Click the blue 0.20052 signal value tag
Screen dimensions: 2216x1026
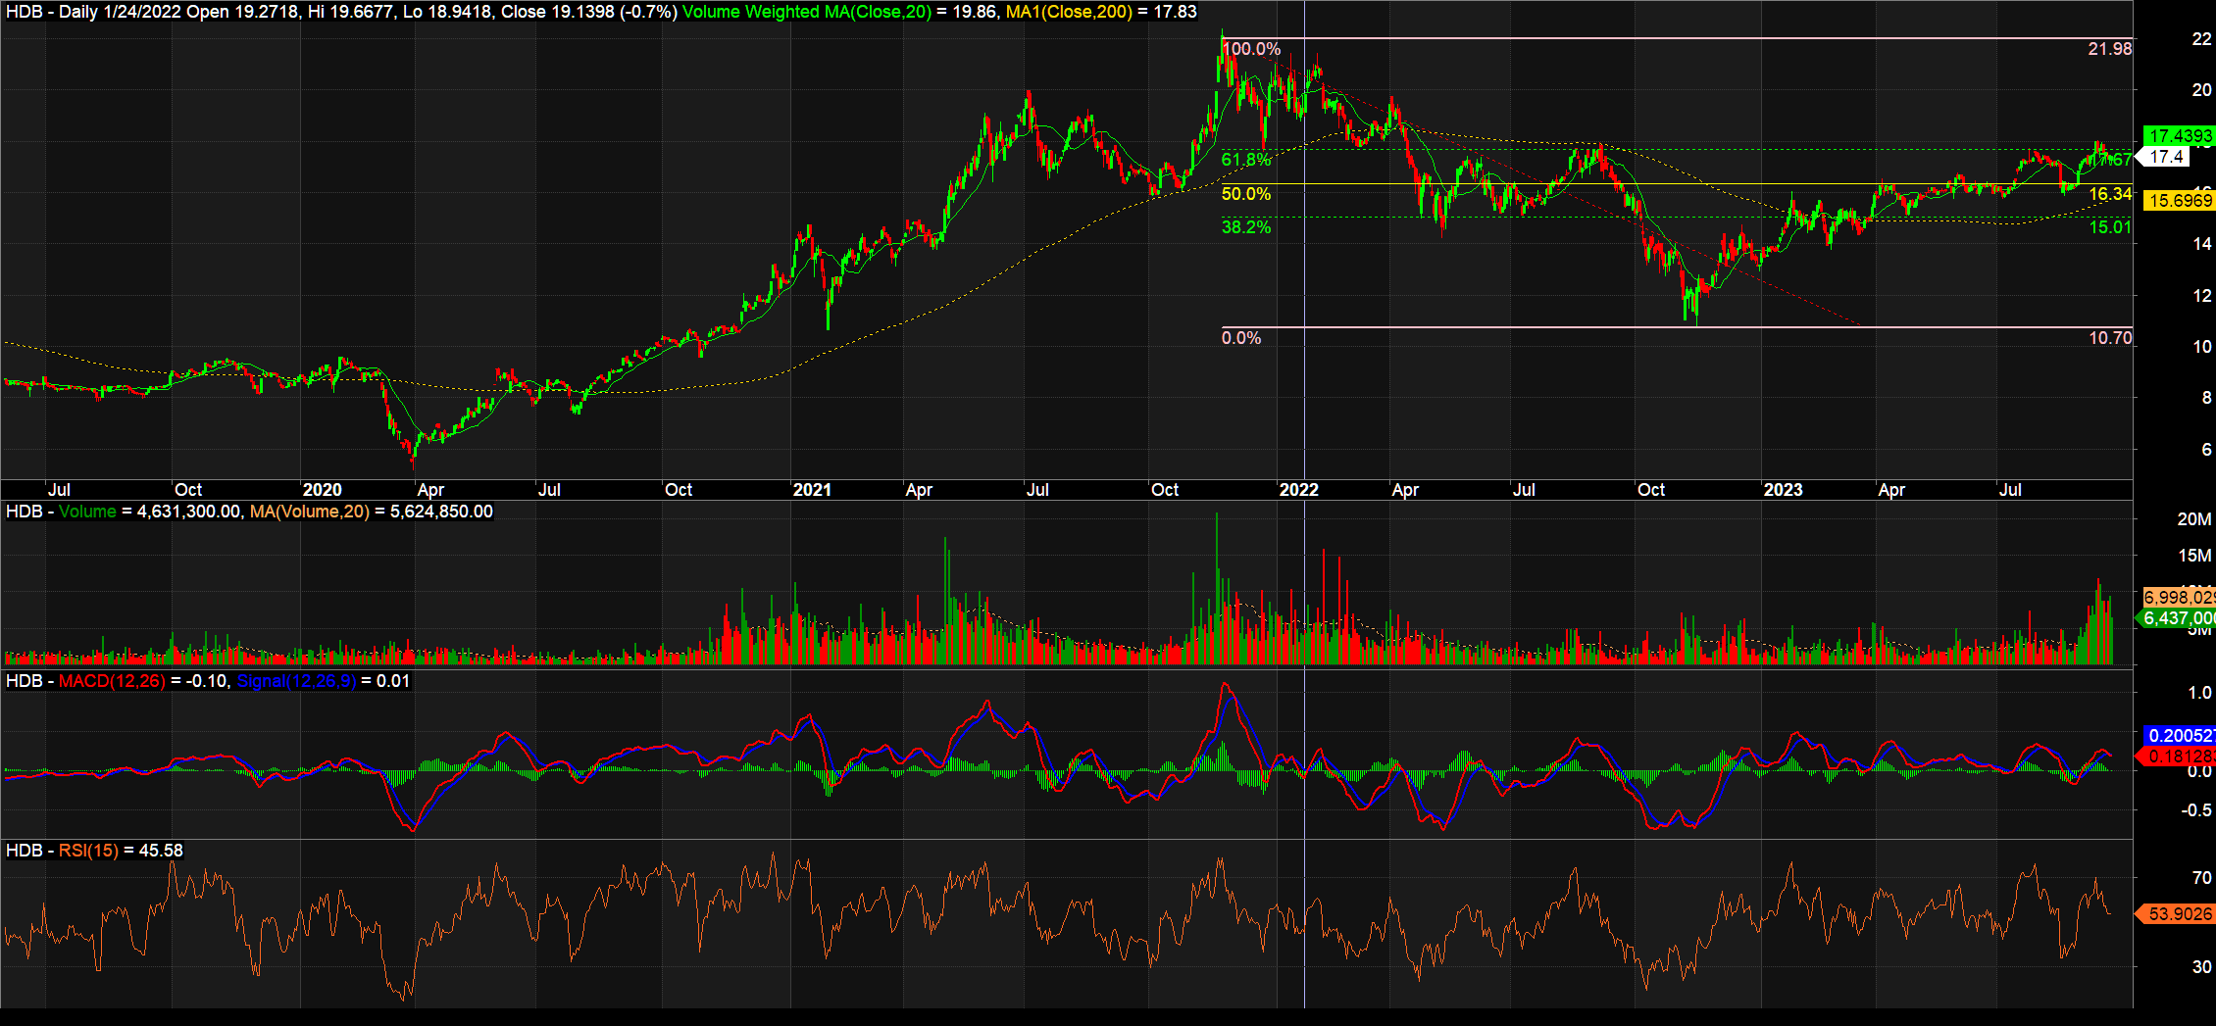click(x=2180, y=736)
